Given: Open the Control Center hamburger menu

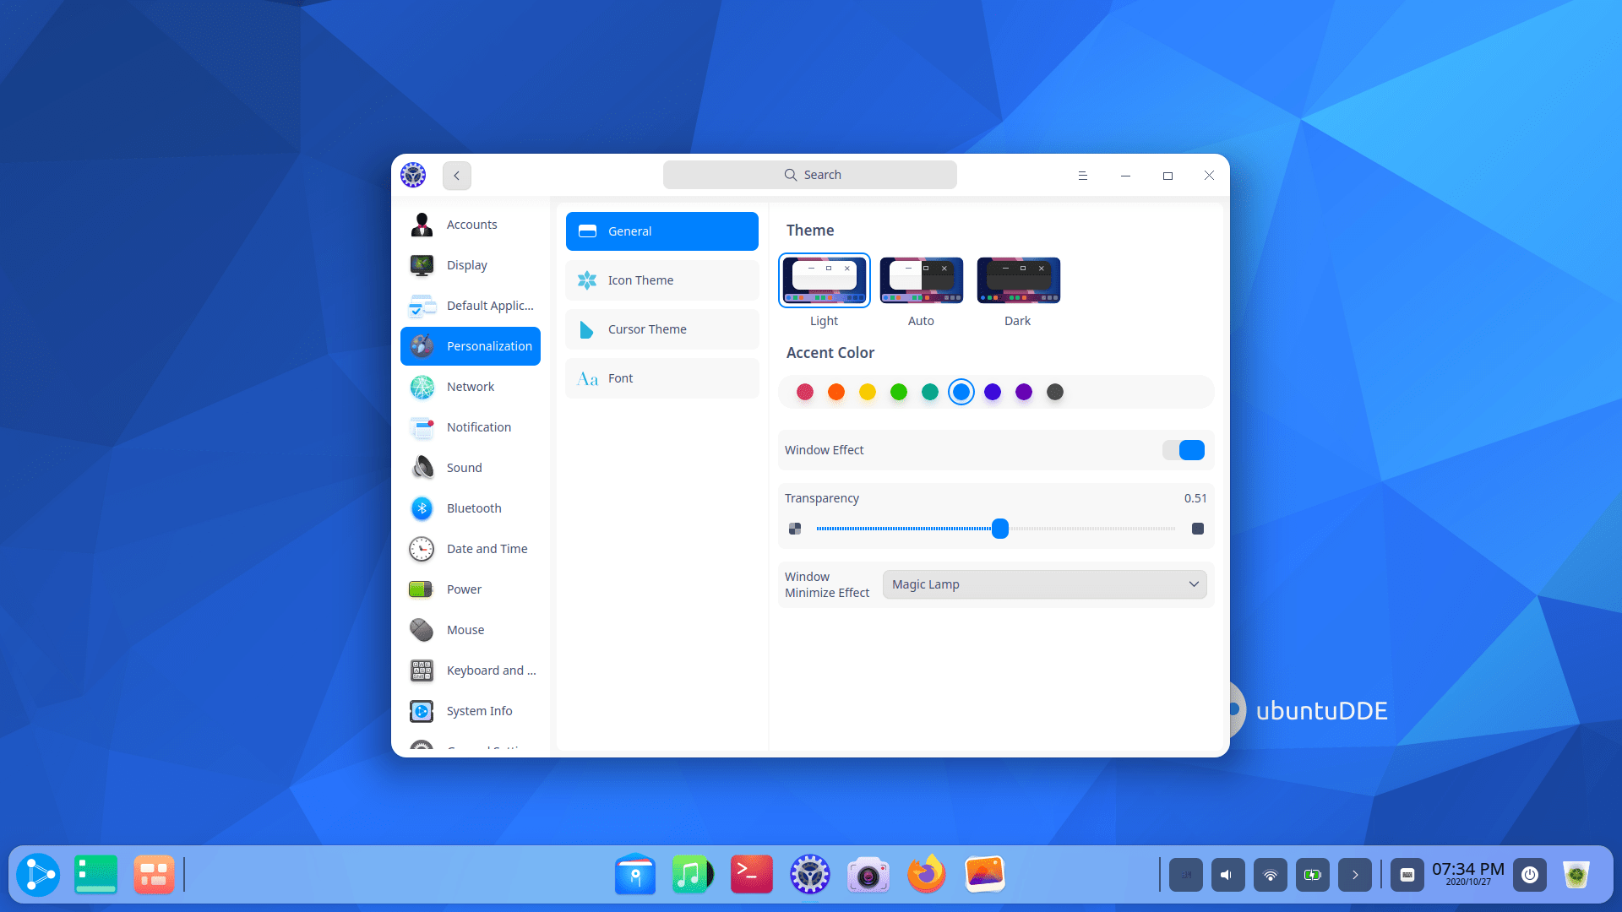Looking at the screenshot, I should point(1083,176).
